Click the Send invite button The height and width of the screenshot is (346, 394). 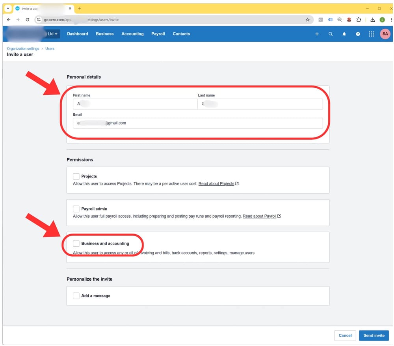click(374, 335)
